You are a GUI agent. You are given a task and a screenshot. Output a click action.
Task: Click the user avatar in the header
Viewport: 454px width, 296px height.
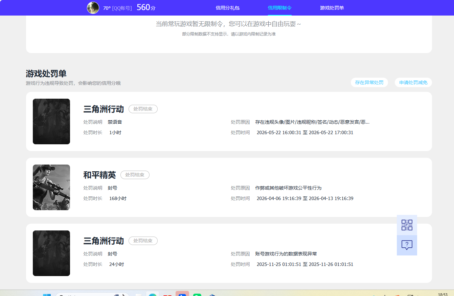[x=93, y=8]
